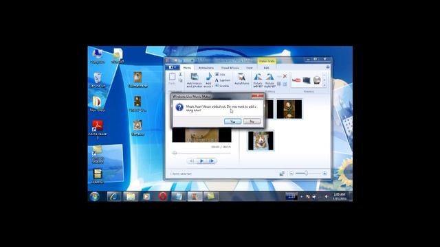Click the Next frame button
Viewport: 440px width, 247px height.
click(x=211, y=161)
